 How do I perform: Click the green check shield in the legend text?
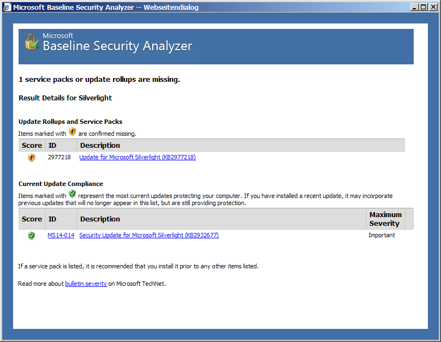pyautogui.click(x=73, y=194)
